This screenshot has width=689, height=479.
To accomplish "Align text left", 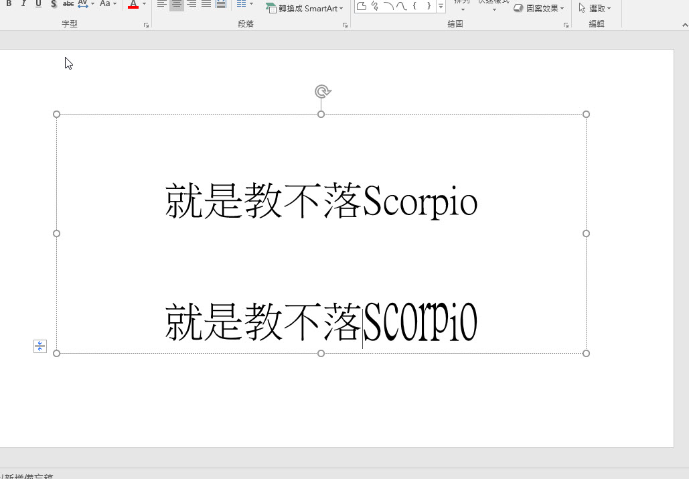I will click(162, 4).
